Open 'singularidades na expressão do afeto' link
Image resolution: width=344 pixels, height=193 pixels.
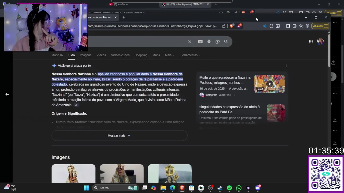(230, 109)
